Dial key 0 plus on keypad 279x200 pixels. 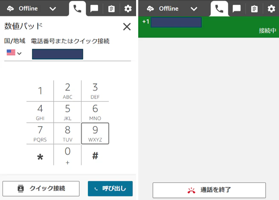point(67,155)
